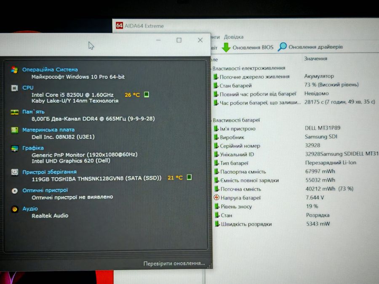Click the Intel Core i5 8250U text
The image size is (379, 284).
tap(72, 95)
